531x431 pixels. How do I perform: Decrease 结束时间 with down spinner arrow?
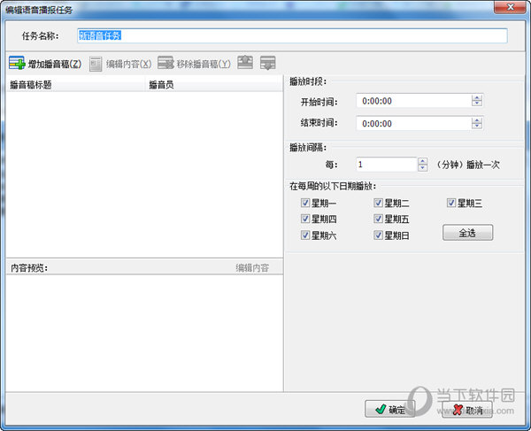(x=477, y=126)
